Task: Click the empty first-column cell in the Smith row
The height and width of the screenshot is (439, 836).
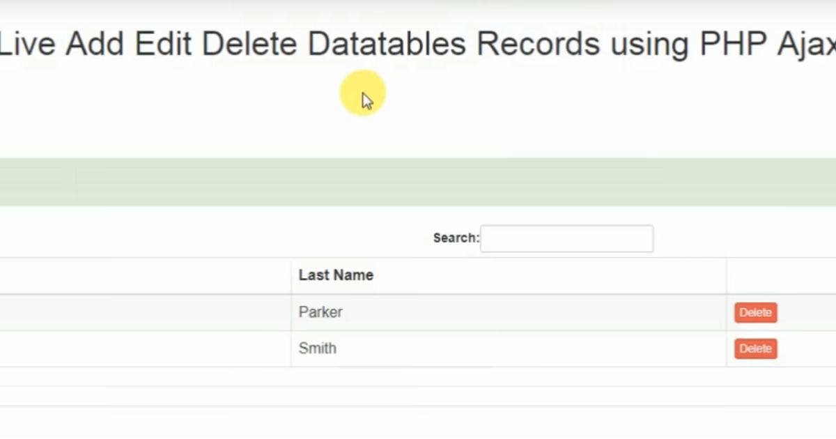Action: pyautogui.click(x=145, y=348)
